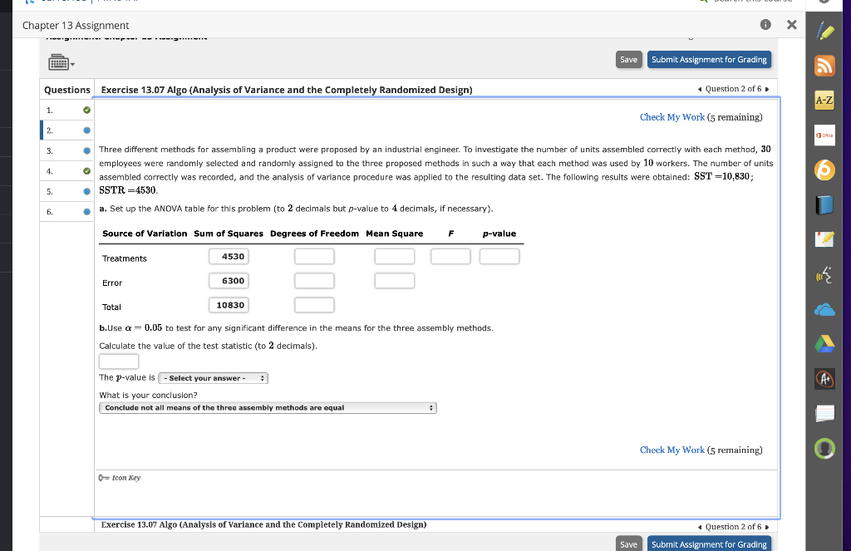
Task: Click the top Question 2 of 6 indicator
Action: pyautogui.click(x=733, y=89)
